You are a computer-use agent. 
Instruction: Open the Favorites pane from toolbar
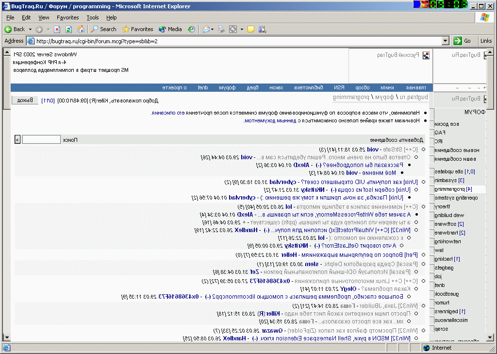click(x=138, y=29)
